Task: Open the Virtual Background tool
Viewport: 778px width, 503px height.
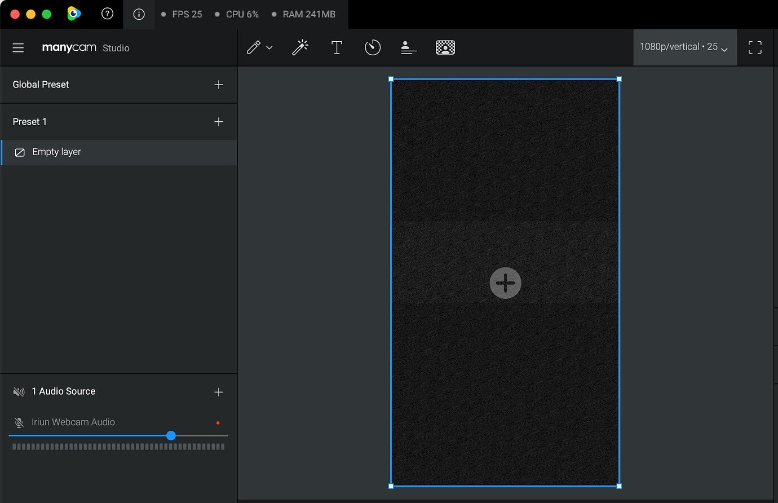Action: click(445, 47)
